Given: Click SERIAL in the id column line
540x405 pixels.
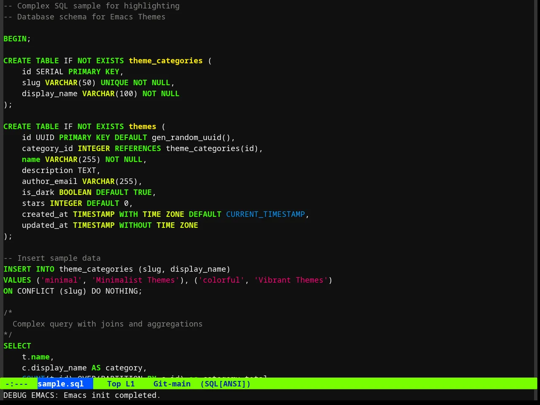Looking at the screenshot, I should (x=50, y=72).
